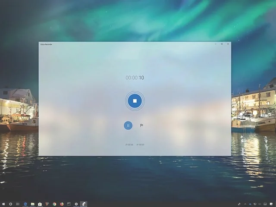Screen dimensions: 276x207
Task: Open Action Center notifications icon
Action: point(271,204)
